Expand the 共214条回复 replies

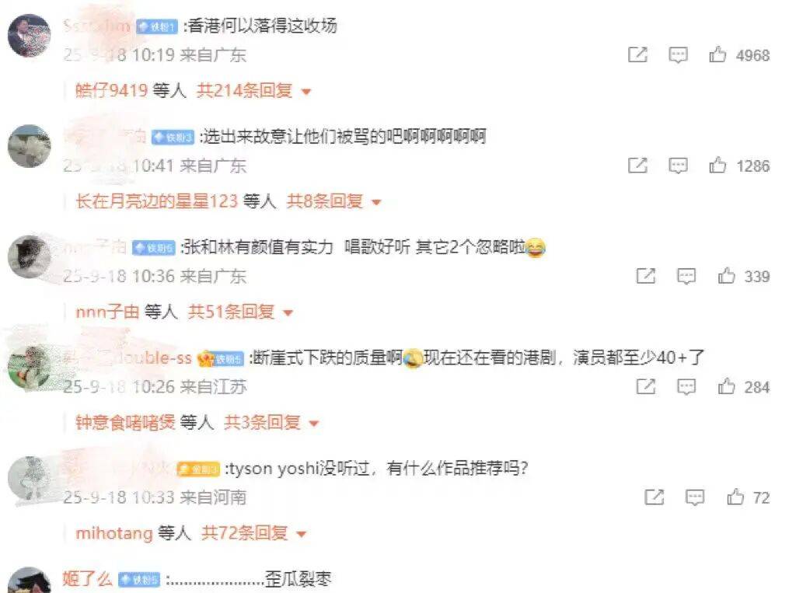pyautogui.click(x=253, y=91)
